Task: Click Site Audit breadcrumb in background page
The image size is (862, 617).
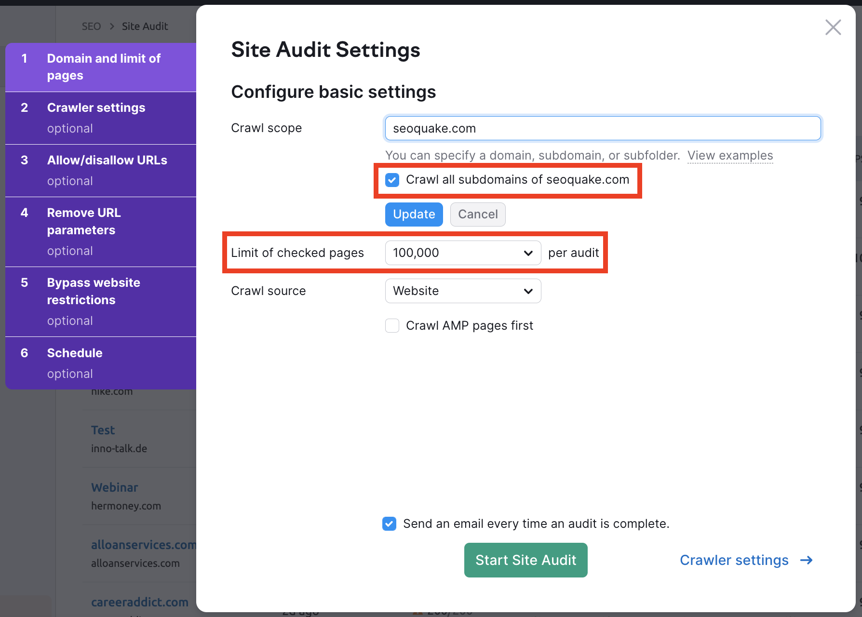Action: click(145, 27)
